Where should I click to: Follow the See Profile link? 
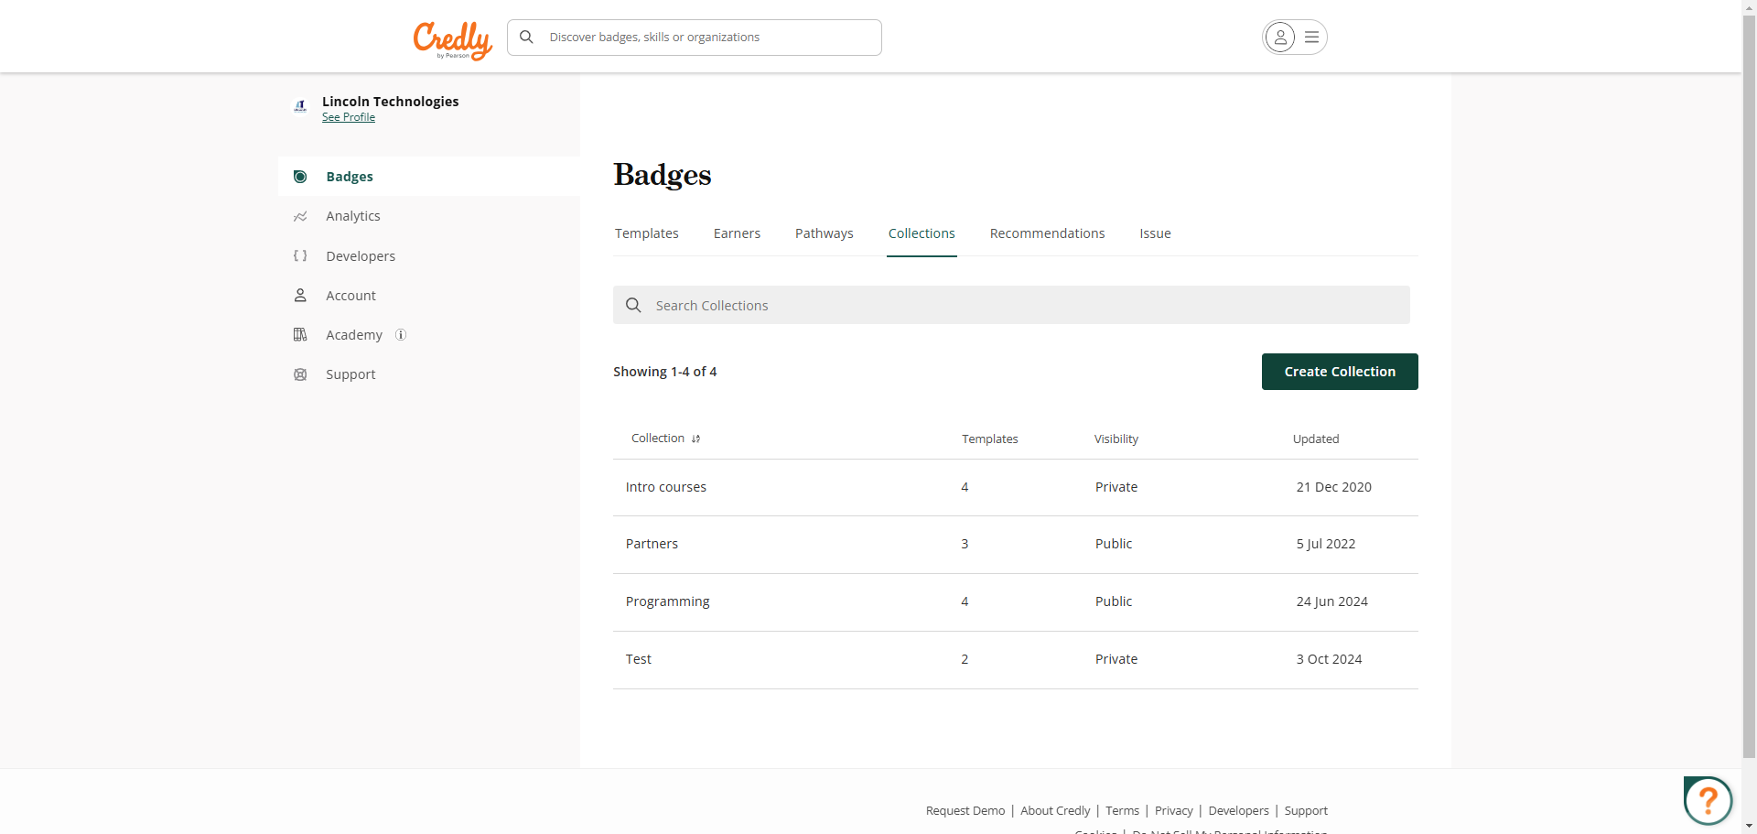coord(349,117)
